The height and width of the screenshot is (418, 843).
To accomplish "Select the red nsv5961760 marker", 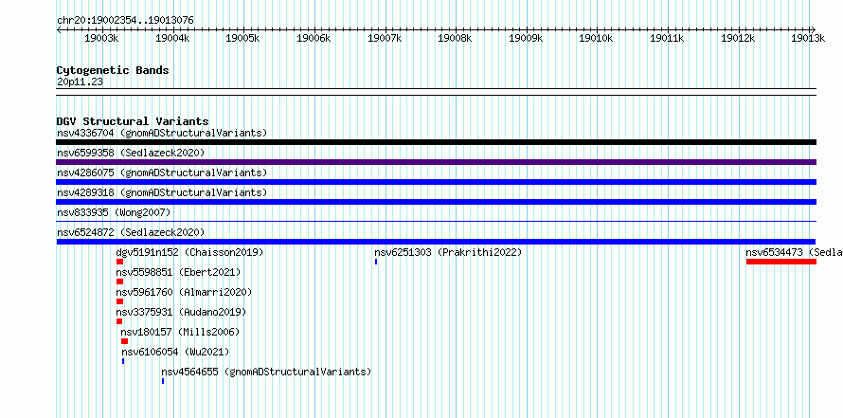I will [x=120, y=301].
